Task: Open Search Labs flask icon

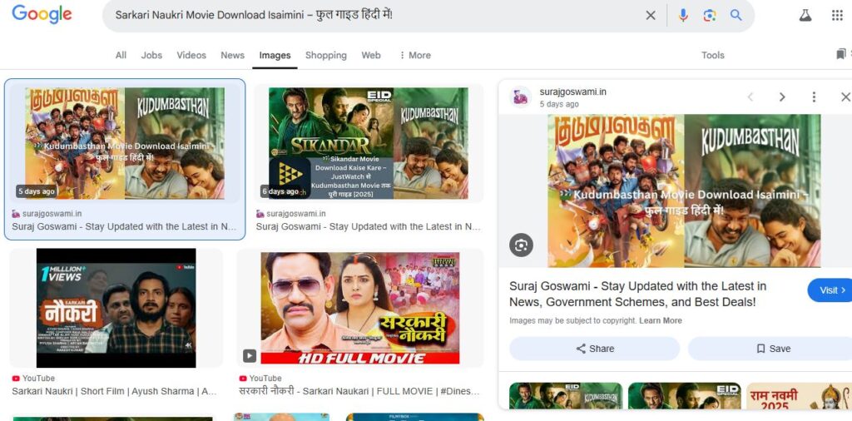Action: tap(805, 15)
